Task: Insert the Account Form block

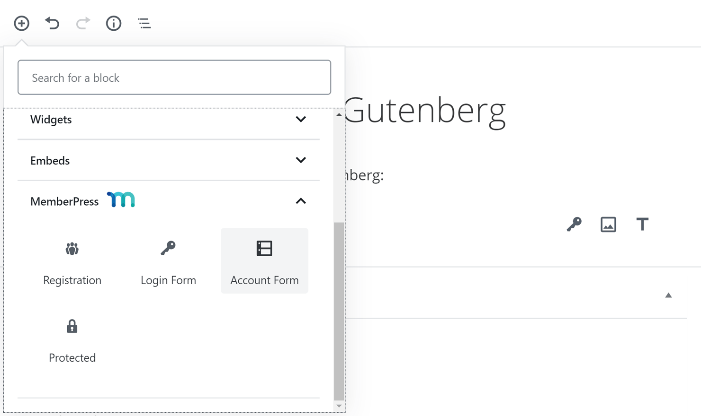Action: click(x=264, y=261)
